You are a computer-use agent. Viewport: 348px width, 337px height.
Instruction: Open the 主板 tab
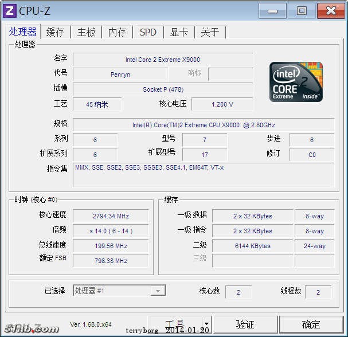(x=87, y=32)
